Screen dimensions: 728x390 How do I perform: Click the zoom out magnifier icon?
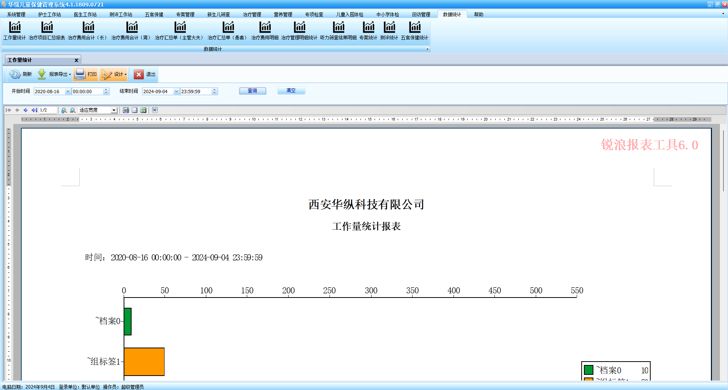(73, 110)
